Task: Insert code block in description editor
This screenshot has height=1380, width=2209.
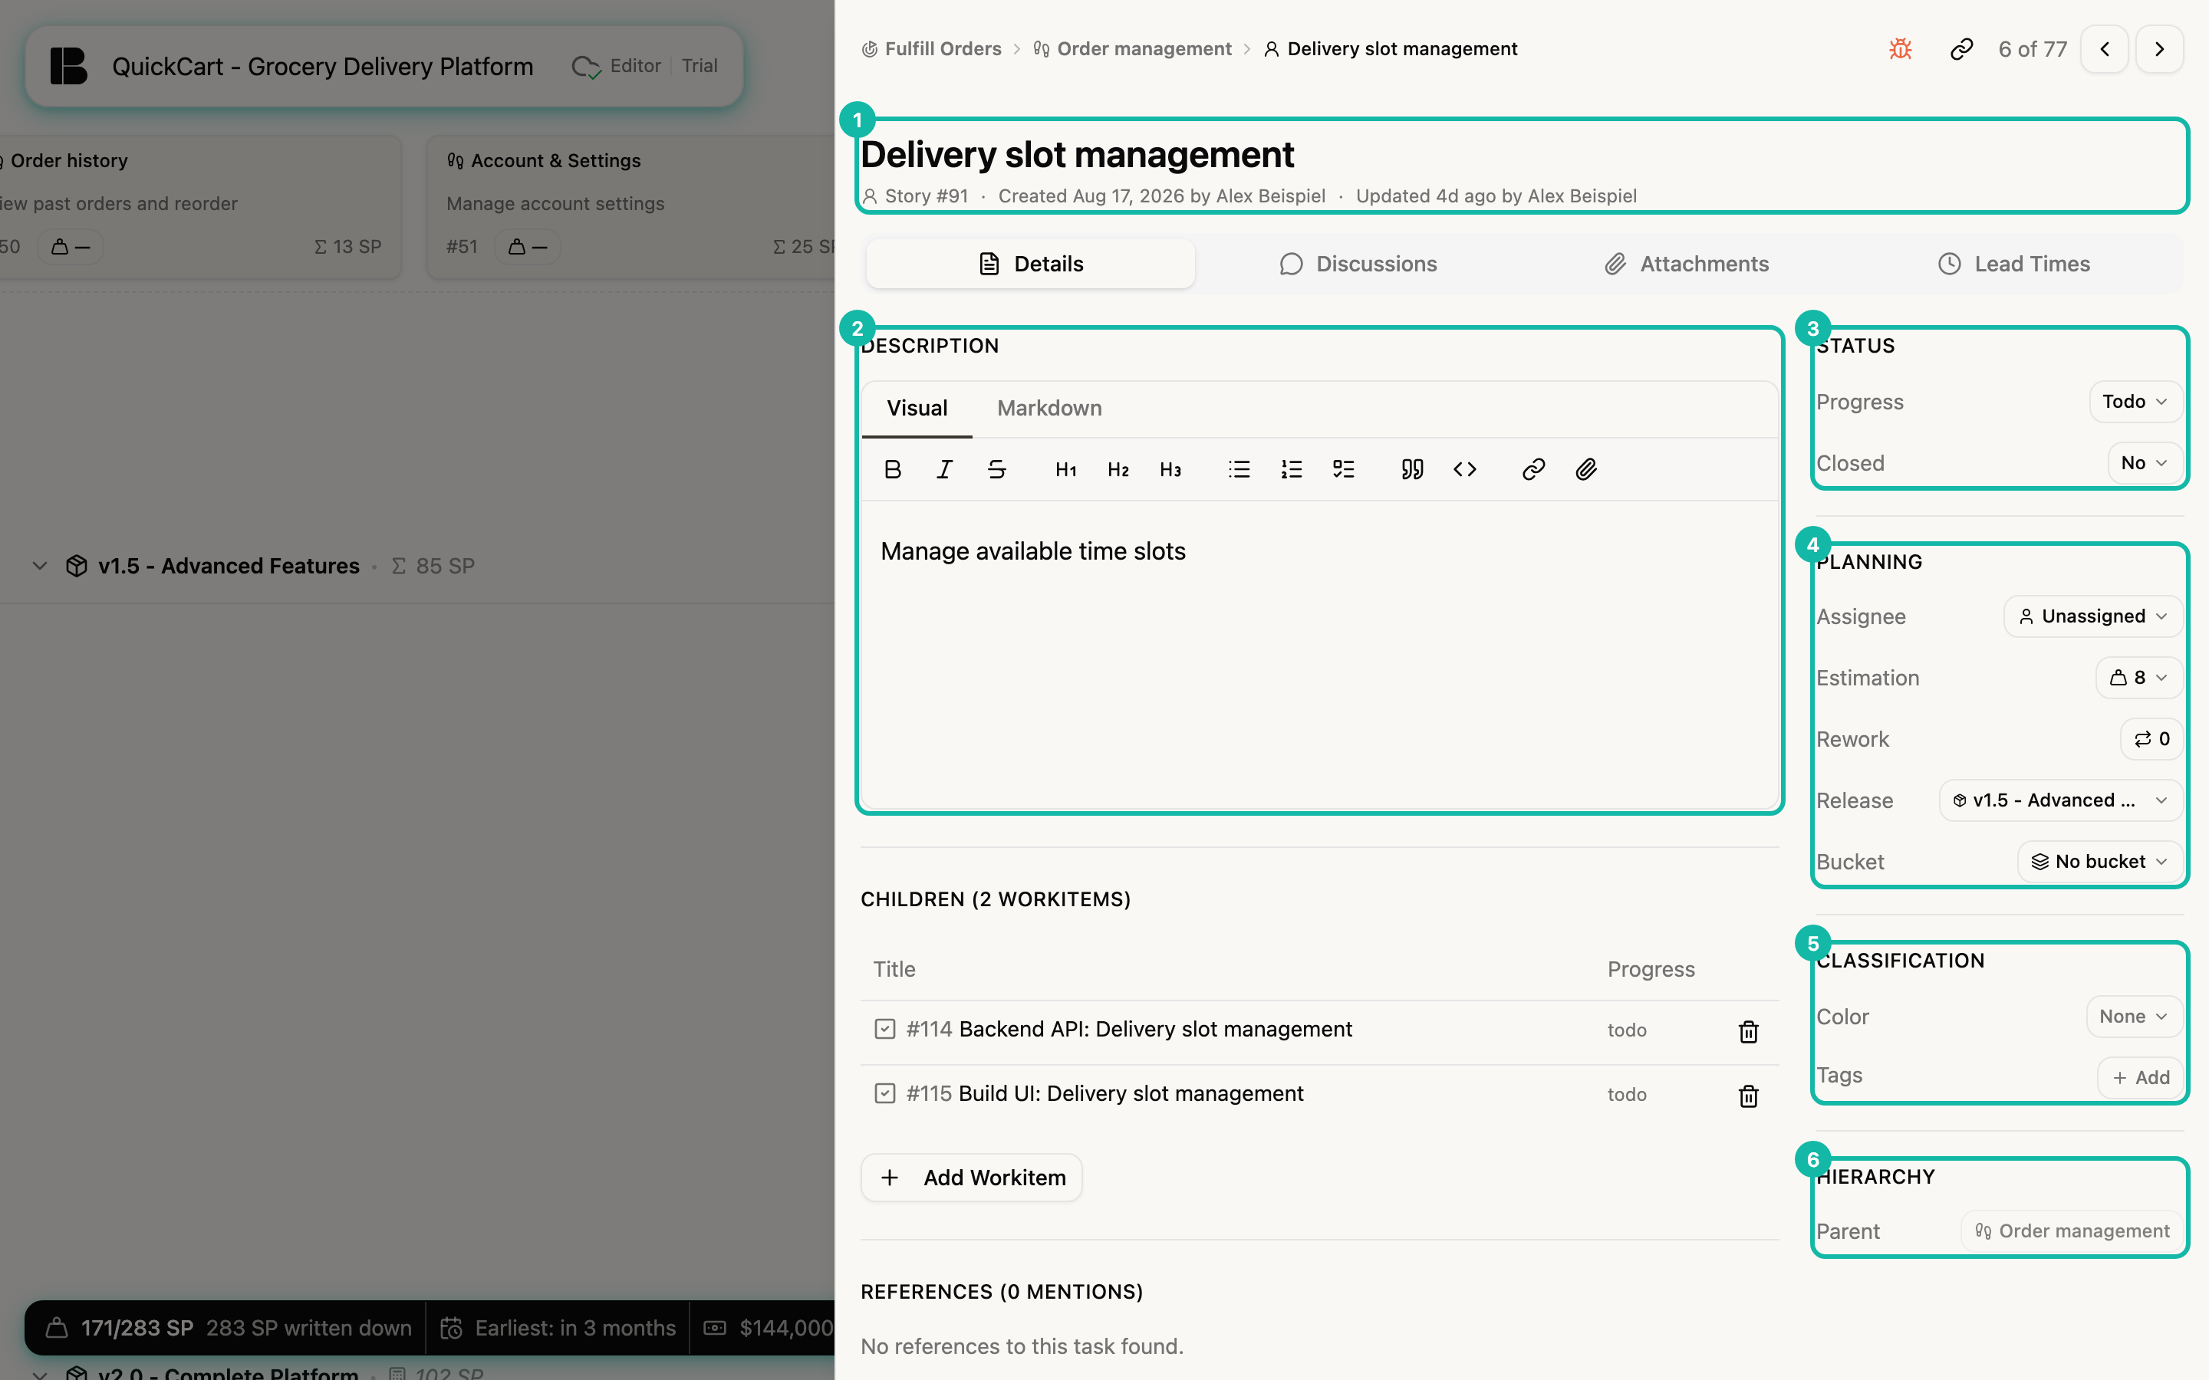Action: 1465,469
